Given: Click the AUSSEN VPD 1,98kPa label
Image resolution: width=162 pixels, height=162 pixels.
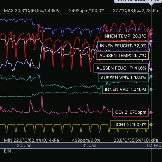Looking at the screenshot, I should pyautogui.click(x=123, y=78).
